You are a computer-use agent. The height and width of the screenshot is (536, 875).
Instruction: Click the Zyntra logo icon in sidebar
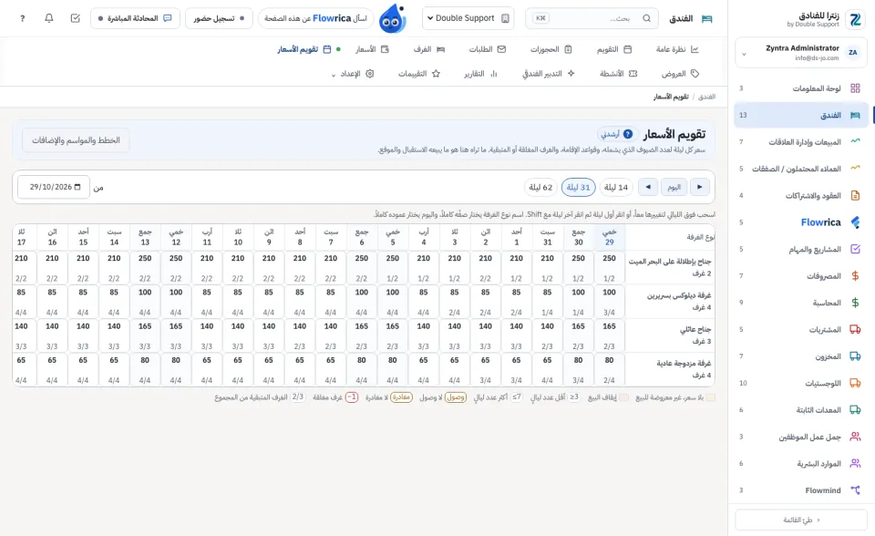[x=855, y=19]
